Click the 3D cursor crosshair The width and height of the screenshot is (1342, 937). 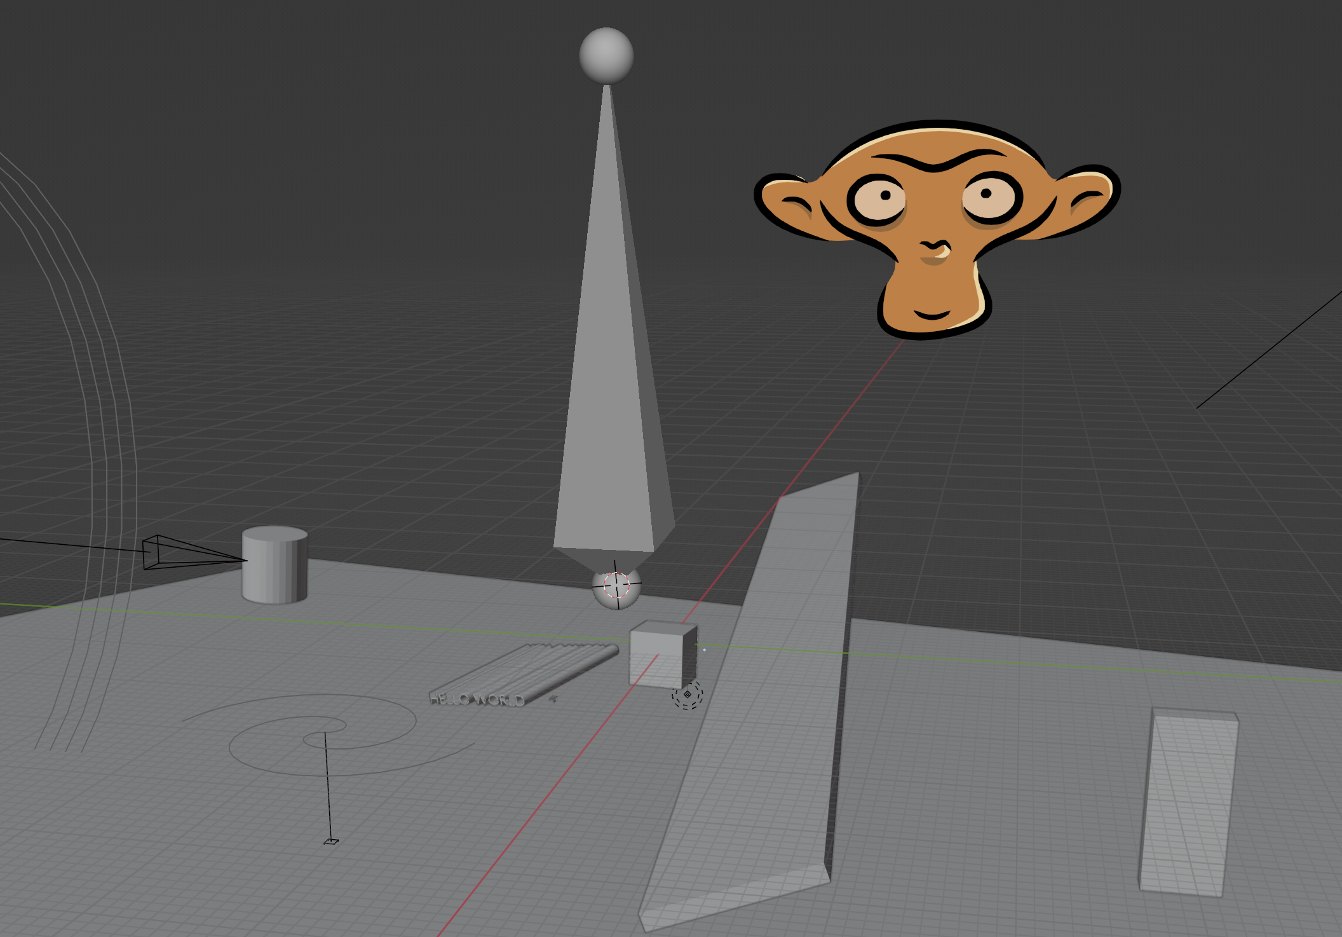[616, 585]
